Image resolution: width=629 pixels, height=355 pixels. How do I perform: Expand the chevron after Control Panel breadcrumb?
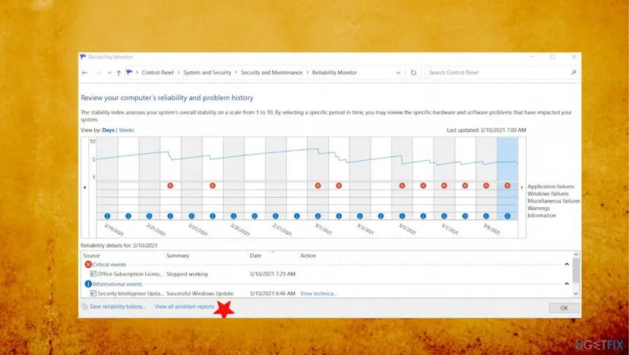pyautogui.click(x=179, y=73)
